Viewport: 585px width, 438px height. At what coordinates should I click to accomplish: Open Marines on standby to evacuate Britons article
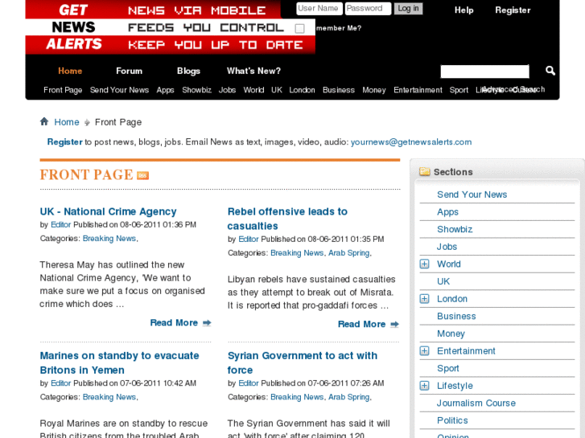[119, 362]
